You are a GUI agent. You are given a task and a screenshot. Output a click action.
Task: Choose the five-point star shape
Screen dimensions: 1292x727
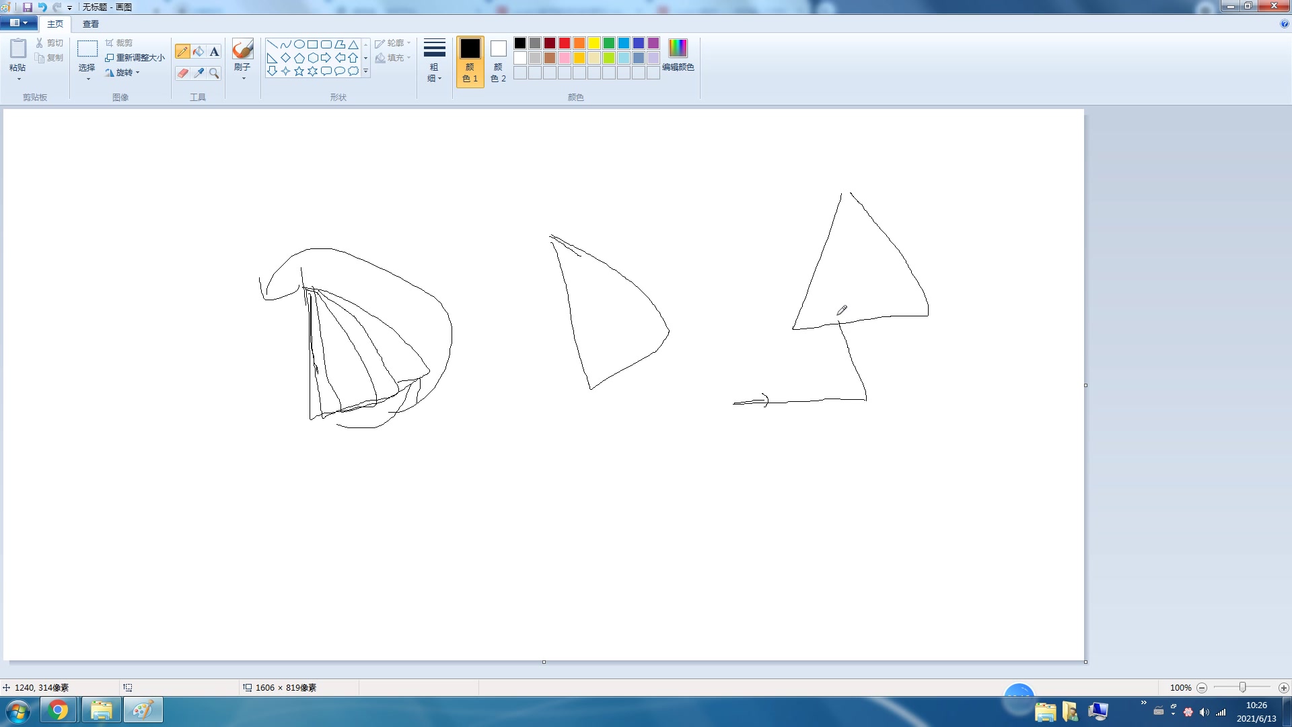coord(299,71)
